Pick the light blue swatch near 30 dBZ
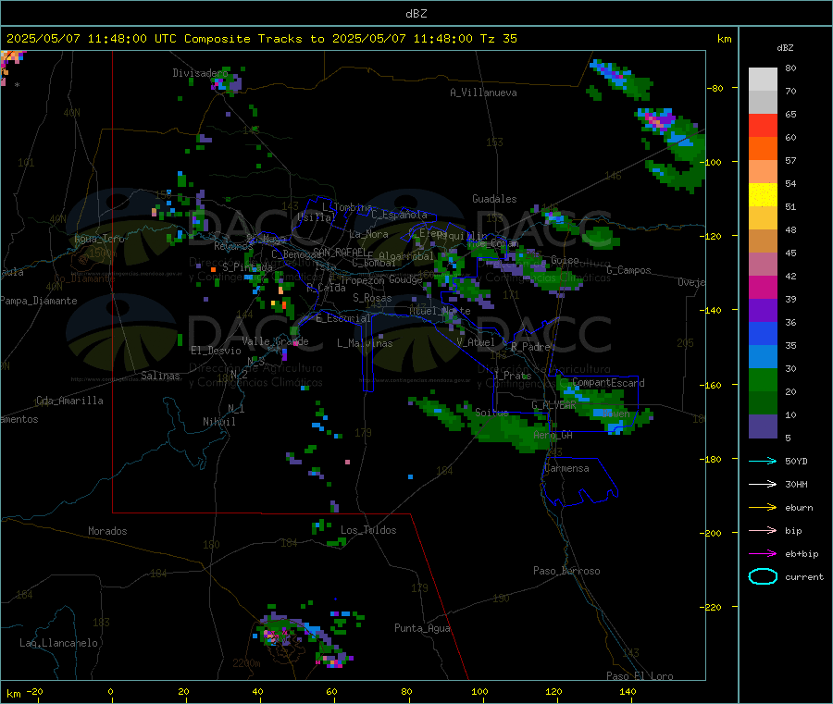 click(x=763, y=357)
